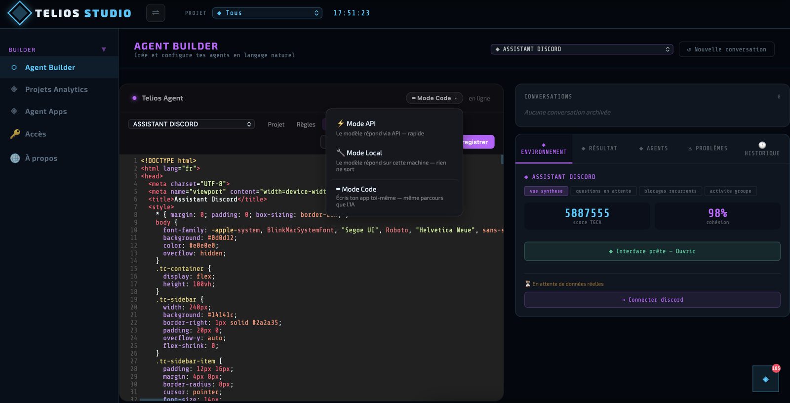Click the key icon next to Accès
The width and height of the screenshot is (790, 403).
[x=15, y=134]
